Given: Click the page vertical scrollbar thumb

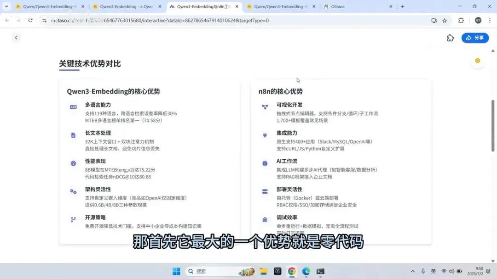Looking at the screenshot, I should [493, 125].
